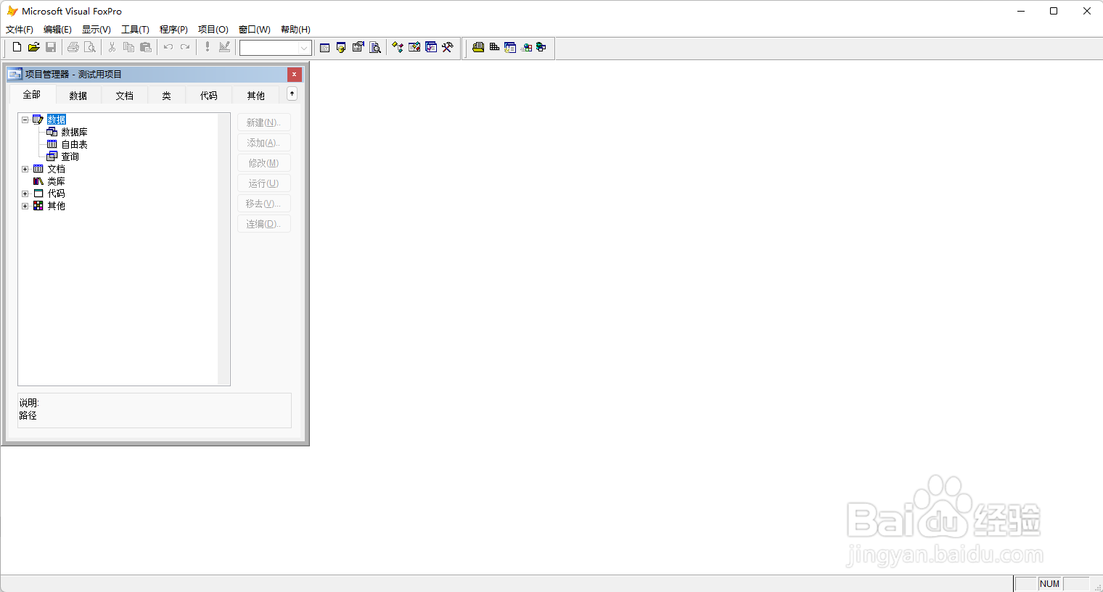Click the small grid report icon in second toolbar
The height and width of the screenshot is (592, 1103).
494,47
